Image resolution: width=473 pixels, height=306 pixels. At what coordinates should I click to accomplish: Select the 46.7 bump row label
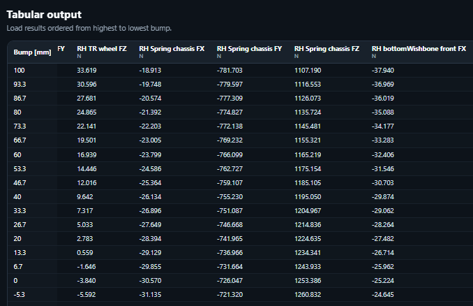pyautogui.click(x=20, y=183)
